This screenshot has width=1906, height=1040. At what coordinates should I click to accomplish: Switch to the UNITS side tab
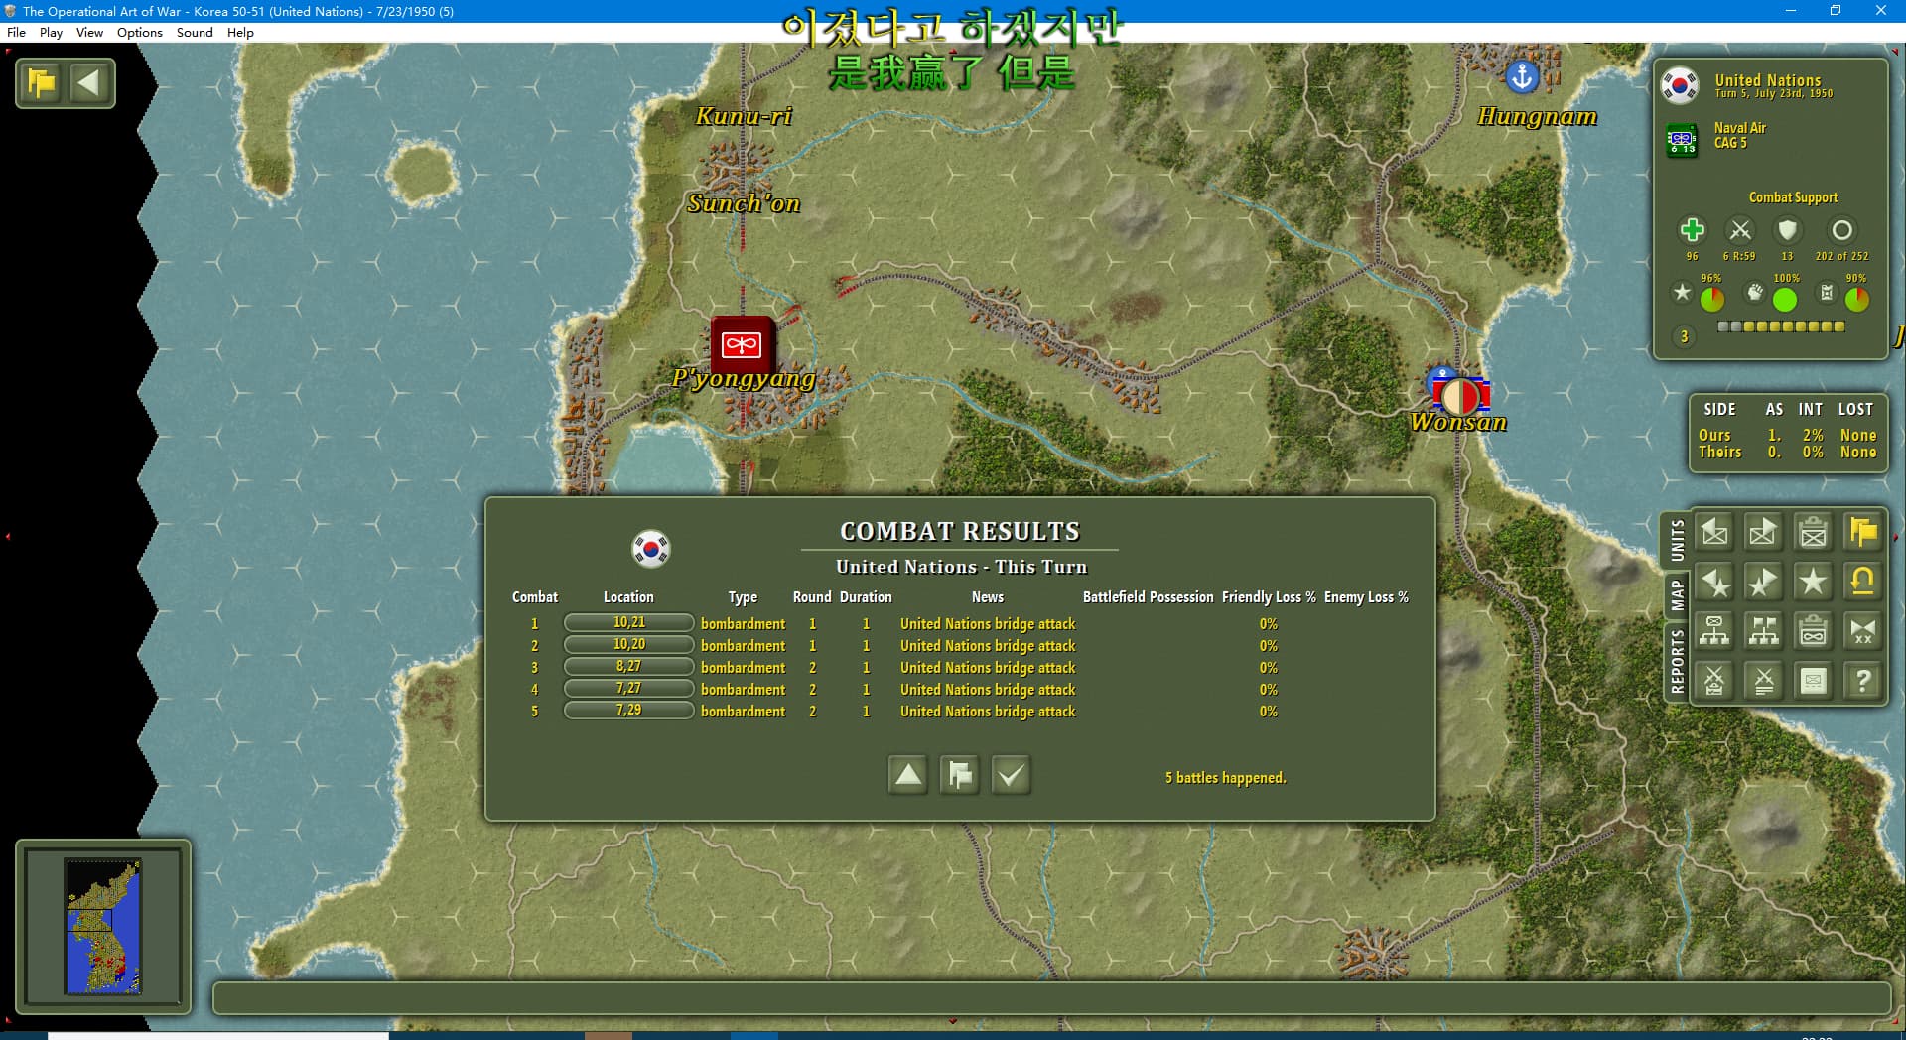[x=1677, y=541]
